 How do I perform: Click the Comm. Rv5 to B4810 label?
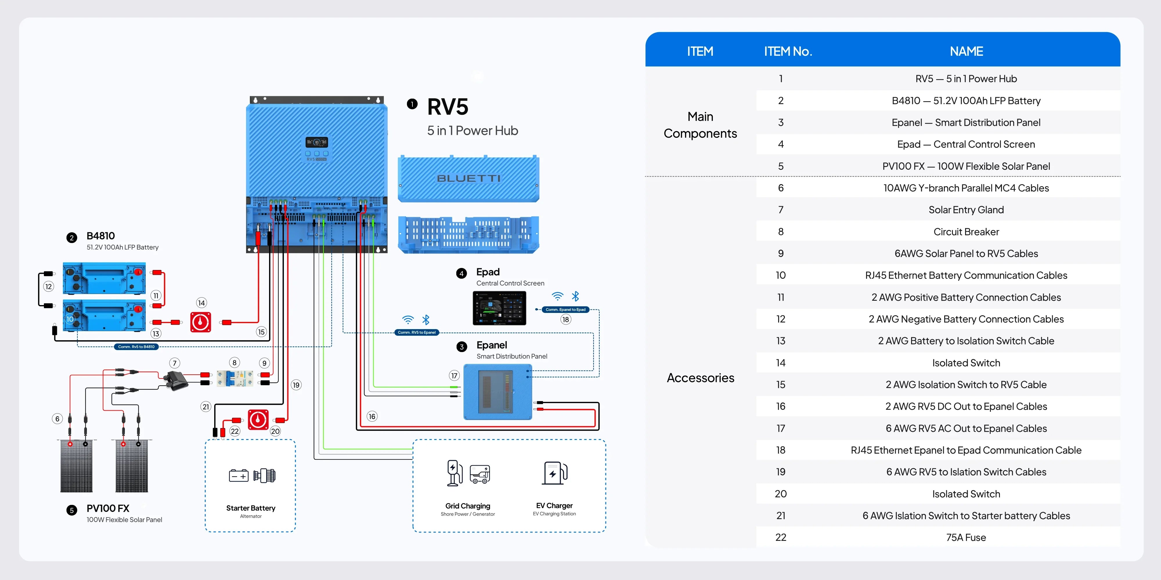tap(136, 347)
